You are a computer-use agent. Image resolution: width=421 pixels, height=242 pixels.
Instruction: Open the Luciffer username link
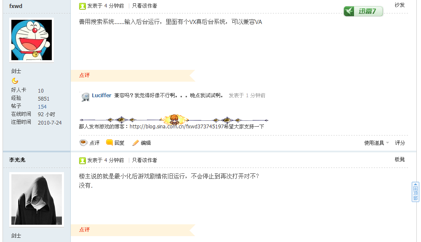101,95
